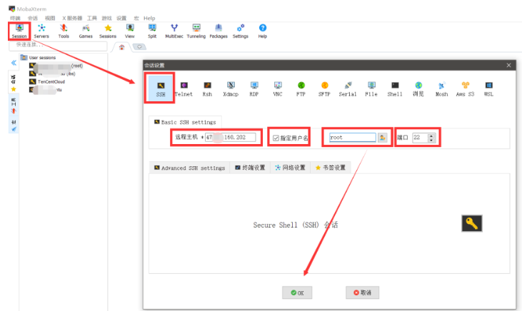Screen dimensions: 522x311
Task: Select the Shell session type
Action: coord(395,89)
